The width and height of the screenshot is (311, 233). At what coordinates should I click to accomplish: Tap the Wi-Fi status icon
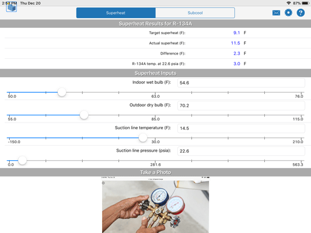(x=289, y=3)
